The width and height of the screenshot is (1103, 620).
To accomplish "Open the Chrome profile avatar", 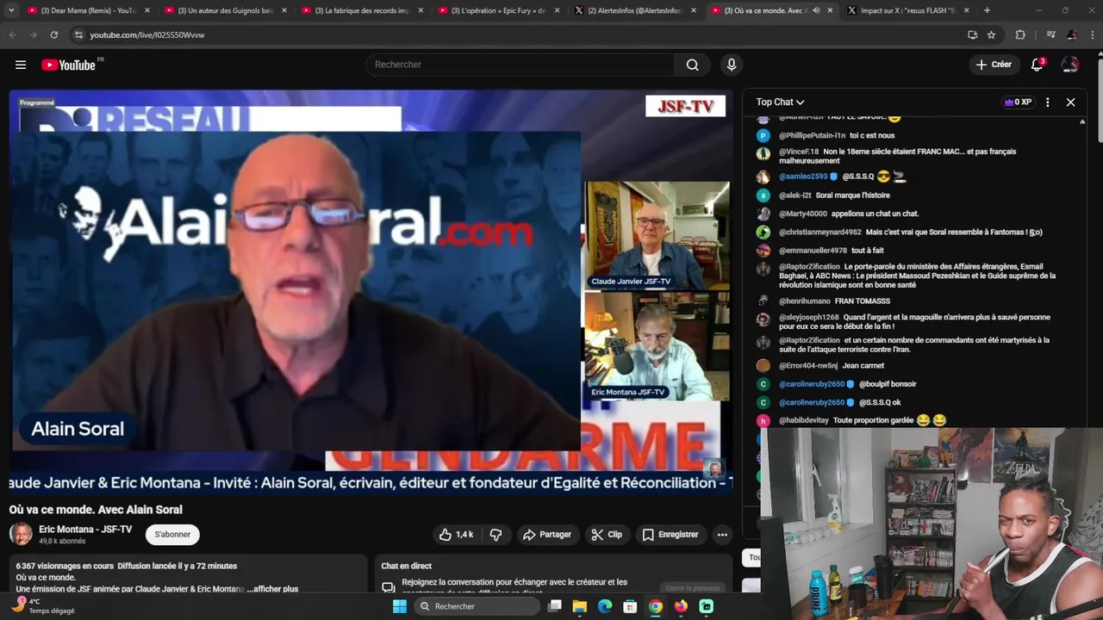I will pyautogui.click(x=1072, y=34).
